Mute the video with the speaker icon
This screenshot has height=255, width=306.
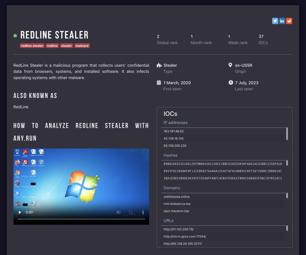coord(118,212)
